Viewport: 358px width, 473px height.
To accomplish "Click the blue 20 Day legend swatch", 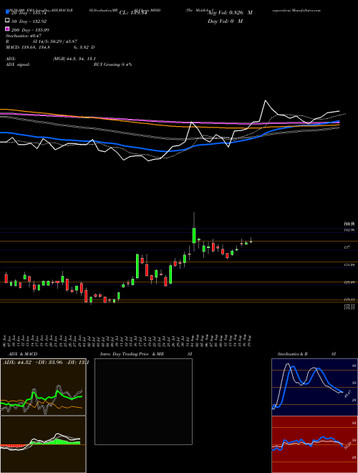I will pyautogui.click(x=7, y=13).
